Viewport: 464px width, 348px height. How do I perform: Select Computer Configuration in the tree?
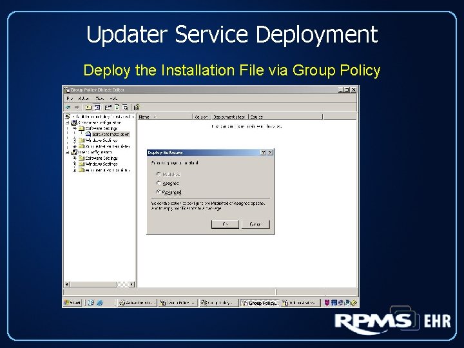click(100, 122)
